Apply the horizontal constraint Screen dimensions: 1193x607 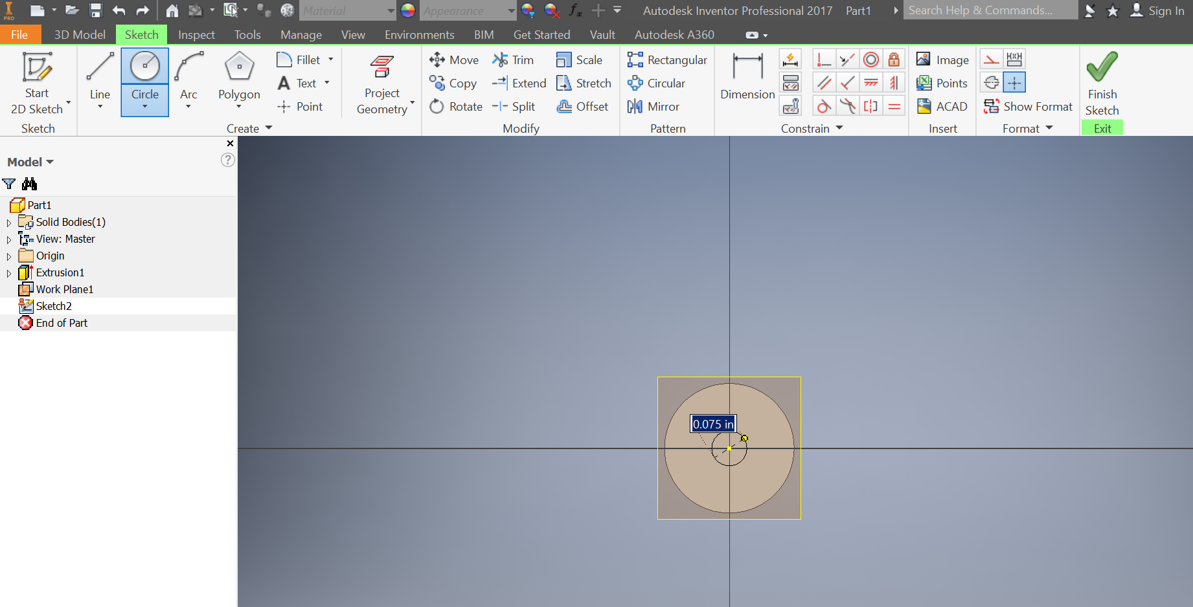[871, 83]
